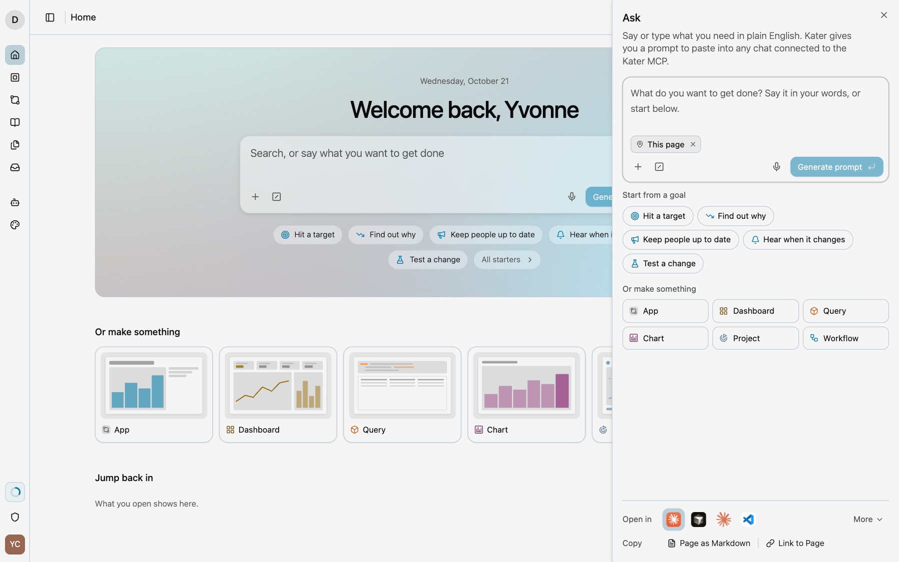Open in the black cube app icon
This screenshot has width=899, height=562.
699,520
